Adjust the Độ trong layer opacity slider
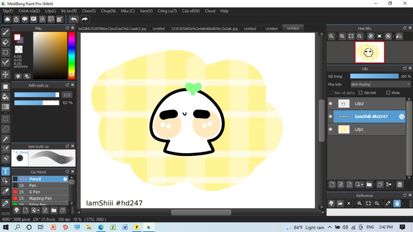The width and height of the screenshot is (413, 232). coord(374,76)
